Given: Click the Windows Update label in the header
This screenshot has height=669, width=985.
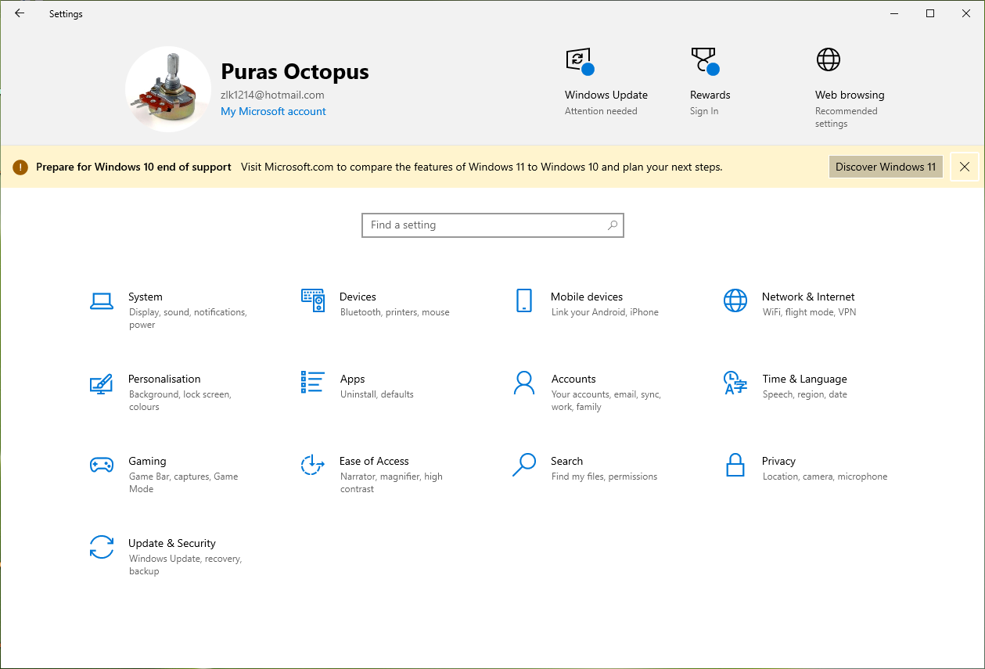Looking at the screenshot, I should (x=606, y=95).
